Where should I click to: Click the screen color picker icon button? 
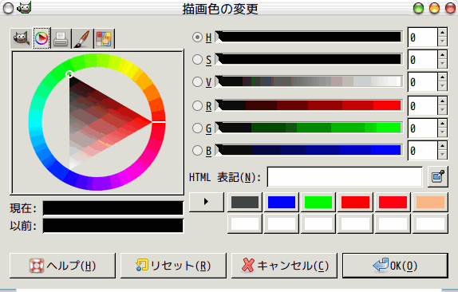(437, 176)
